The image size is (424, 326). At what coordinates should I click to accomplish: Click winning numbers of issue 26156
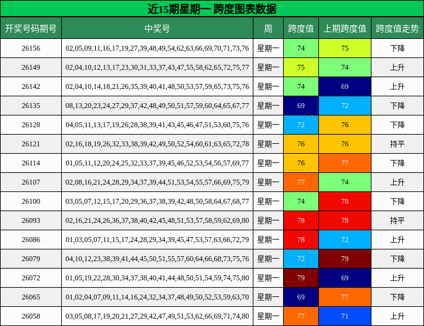click(x=158, y=48)
